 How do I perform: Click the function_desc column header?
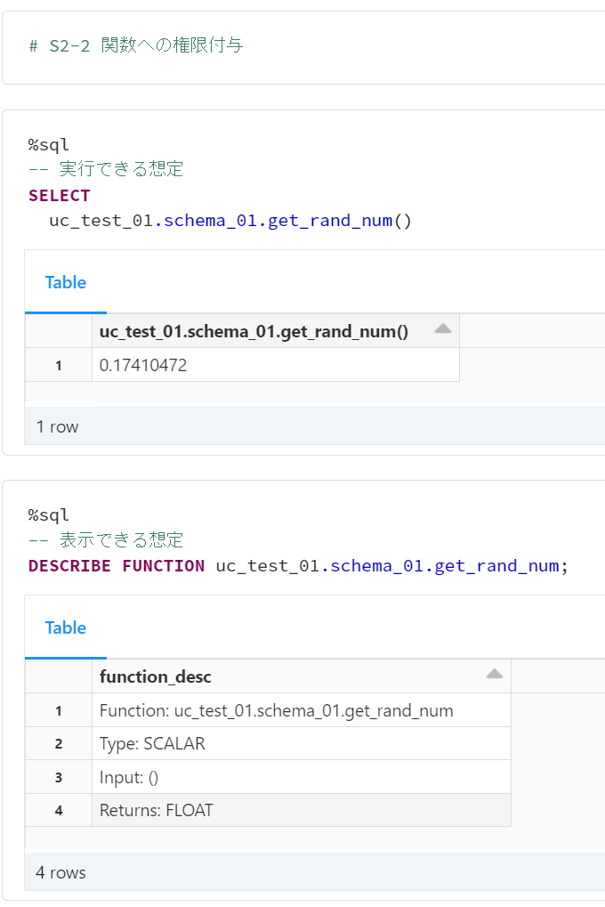pyautogui.click(x=156, y=677)
